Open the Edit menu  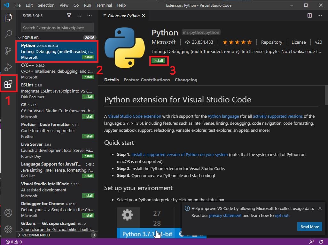coord(29,5)
